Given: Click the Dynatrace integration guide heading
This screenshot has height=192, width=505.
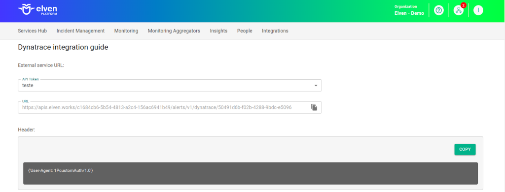Looking at the screenshot, I should click(63, 48).
